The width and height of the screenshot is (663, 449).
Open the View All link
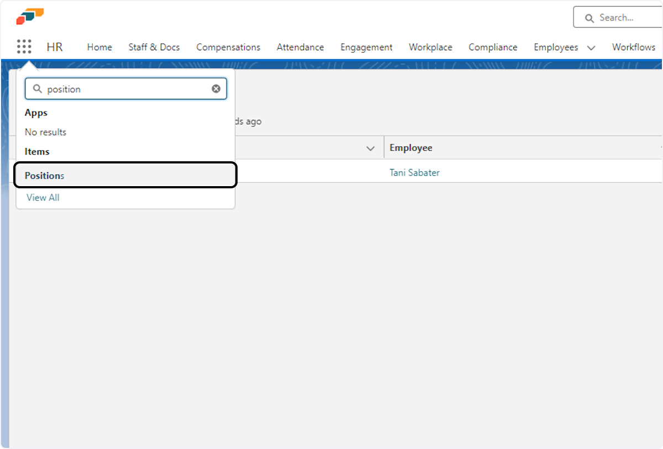[43, 197]
